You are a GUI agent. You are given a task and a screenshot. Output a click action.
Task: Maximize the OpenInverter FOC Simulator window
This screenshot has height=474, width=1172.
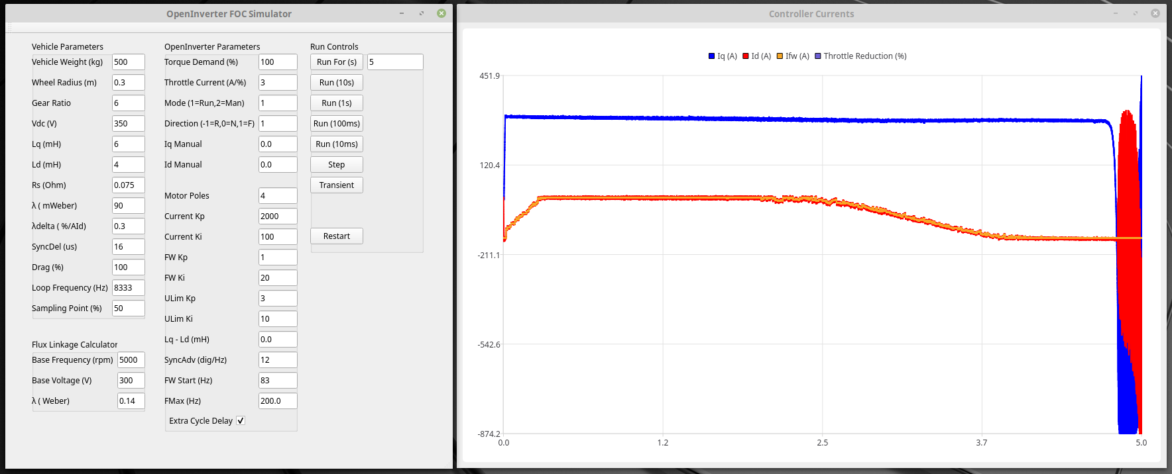pyautogui.click(x=422, y=13)
